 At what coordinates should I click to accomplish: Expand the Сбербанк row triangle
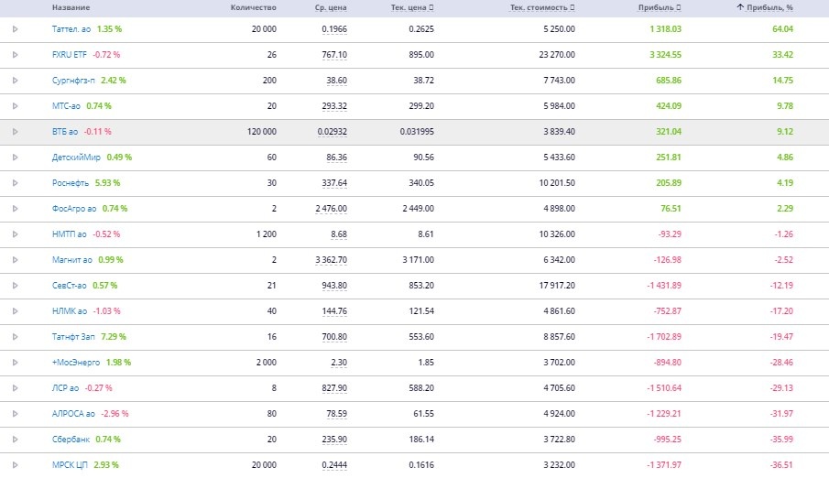[x=15, y=440]
